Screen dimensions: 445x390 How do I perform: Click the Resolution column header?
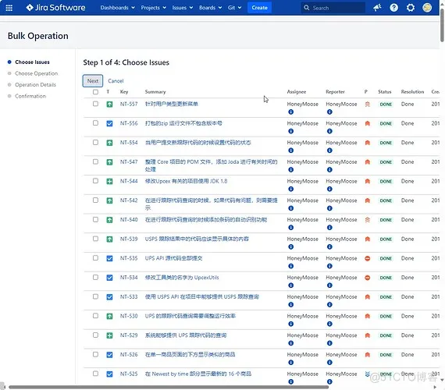pos(412,92)
